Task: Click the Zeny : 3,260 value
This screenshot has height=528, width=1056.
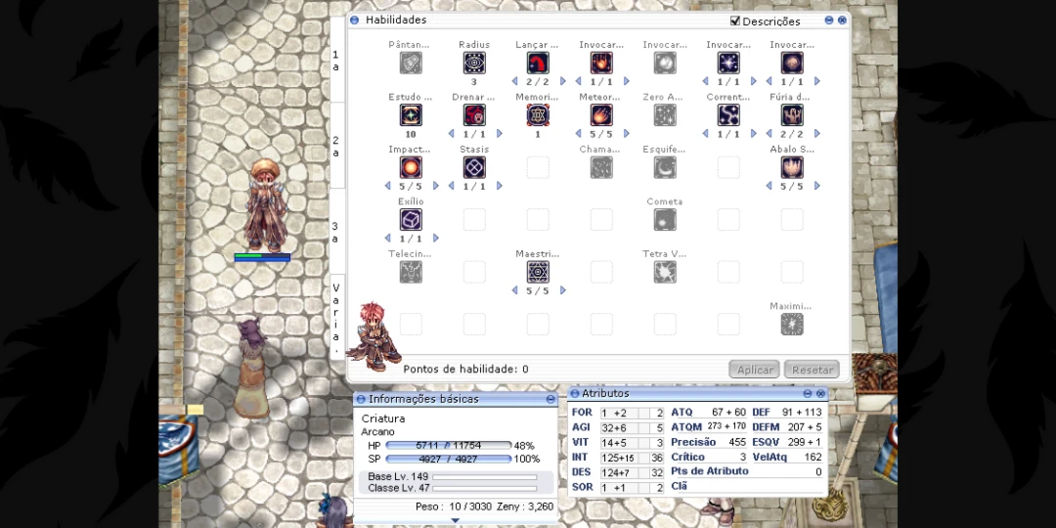Action: (527, 506)
